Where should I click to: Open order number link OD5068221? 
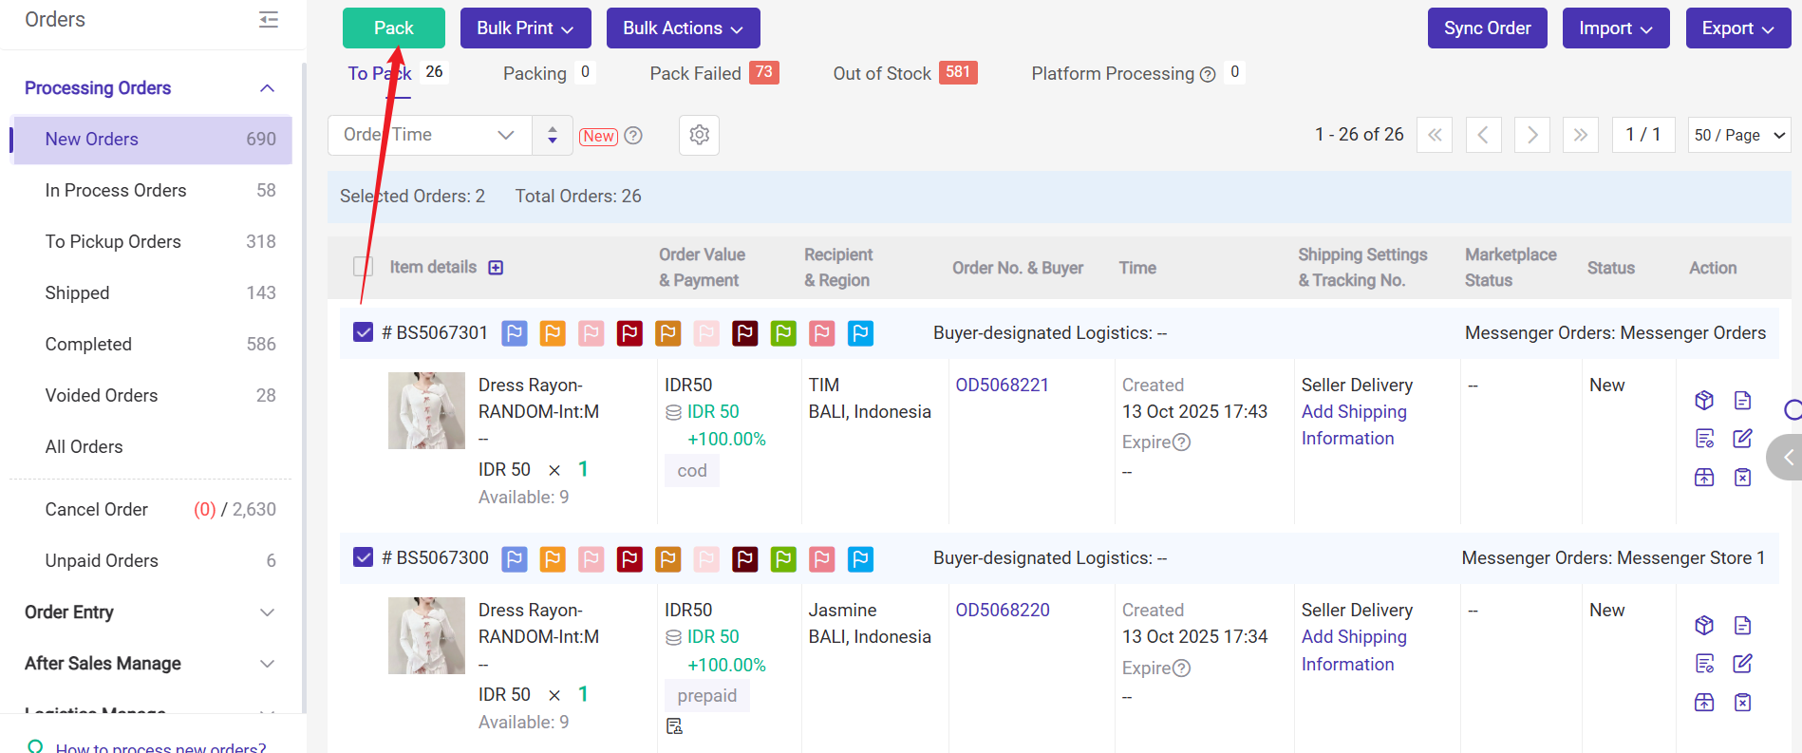[1002, 385]
